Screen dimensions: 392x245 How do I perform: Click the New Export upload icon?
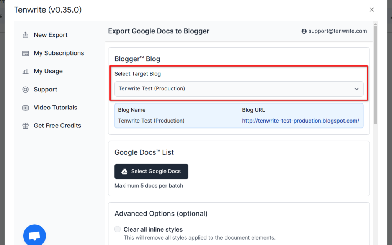pyautogui.click(x=25, y=34)
